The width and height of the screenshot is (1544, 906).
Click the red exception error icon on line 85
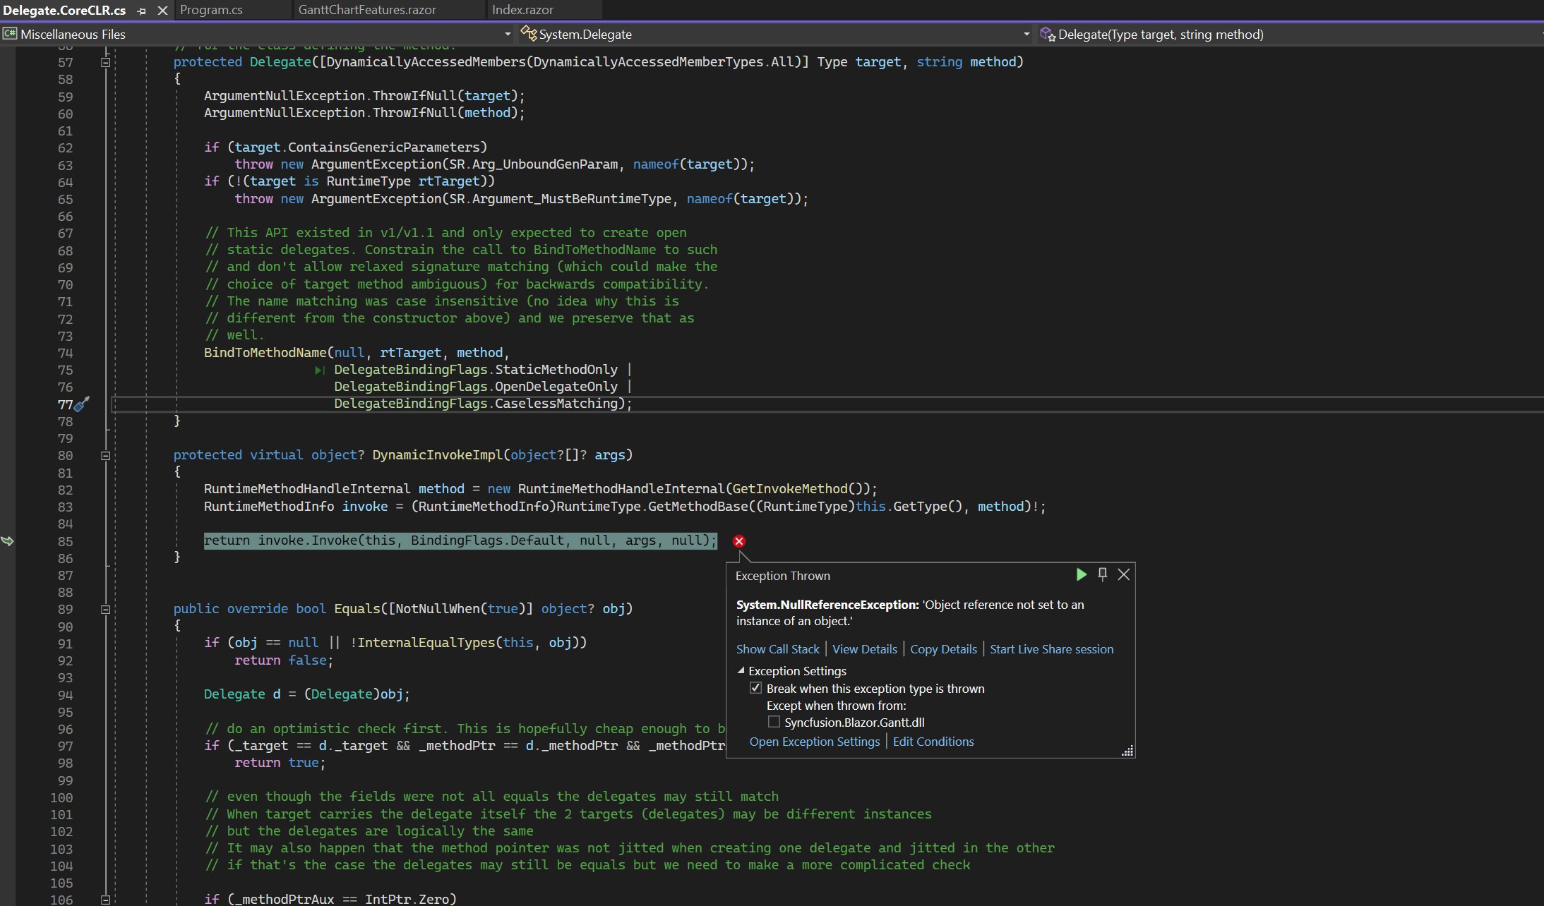coord(738,541)
